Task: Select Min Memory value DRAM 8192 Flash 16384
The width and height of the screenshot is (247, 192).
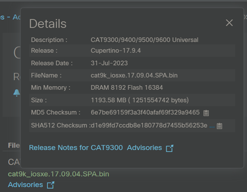Action: pos(127,87)
